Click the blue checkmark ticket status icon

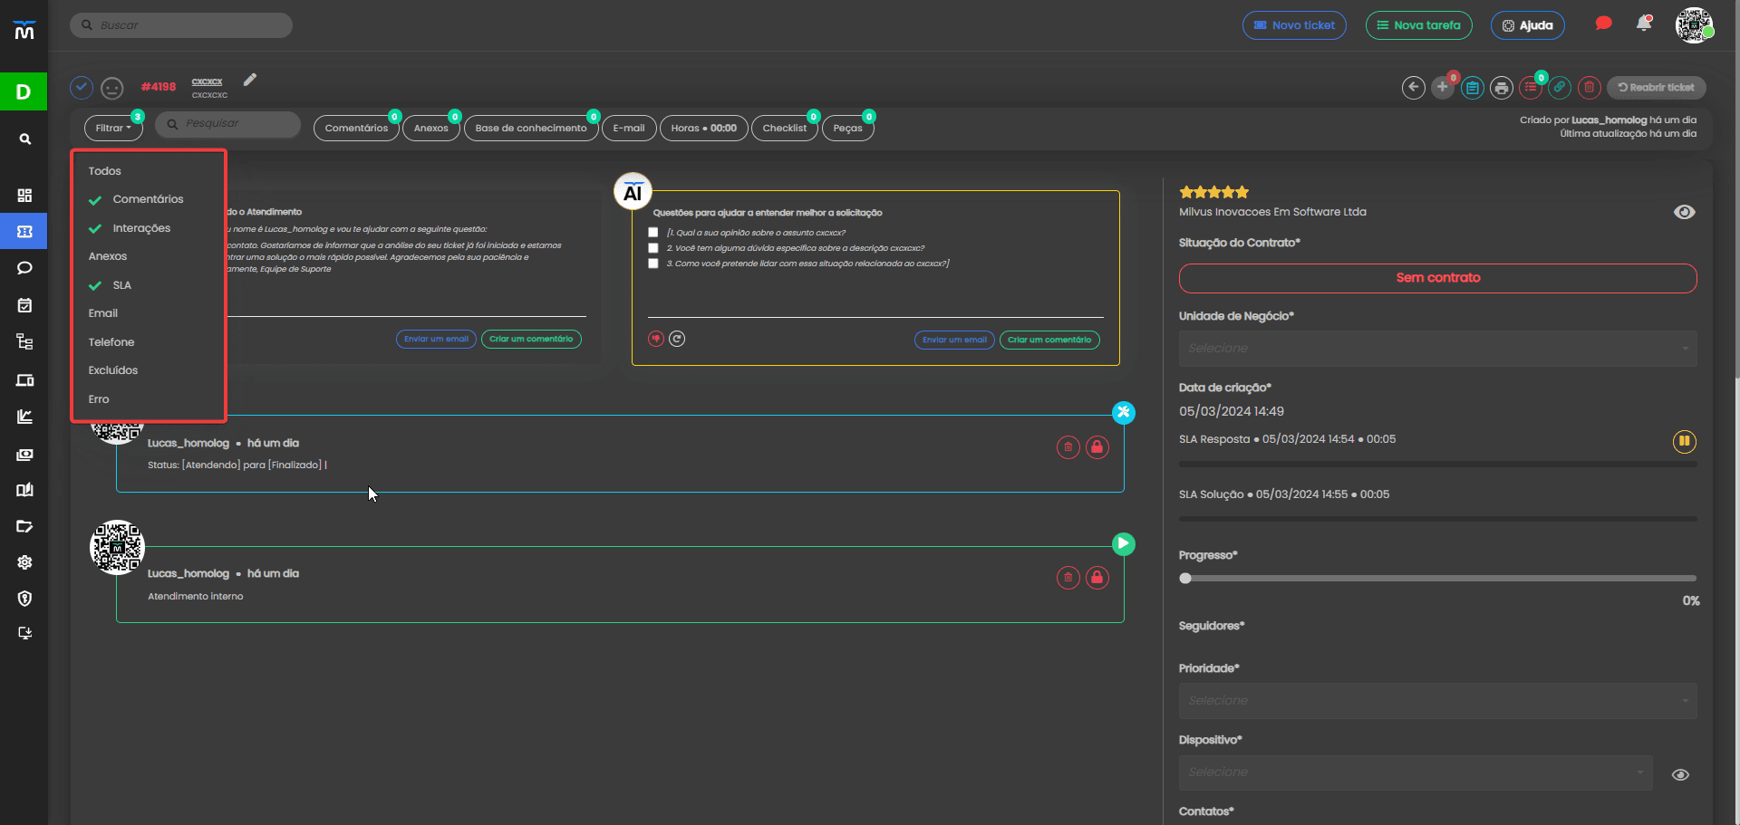tap(82, 87)
